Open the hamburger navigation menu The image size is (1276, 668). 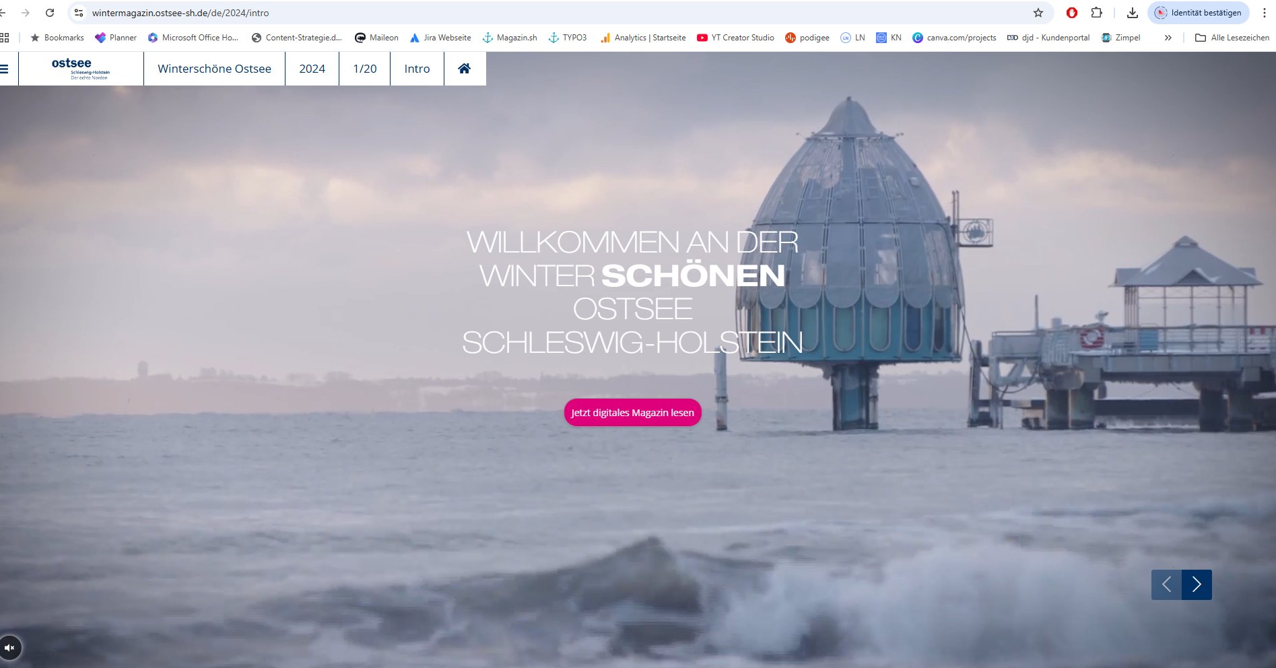[5, 68]
